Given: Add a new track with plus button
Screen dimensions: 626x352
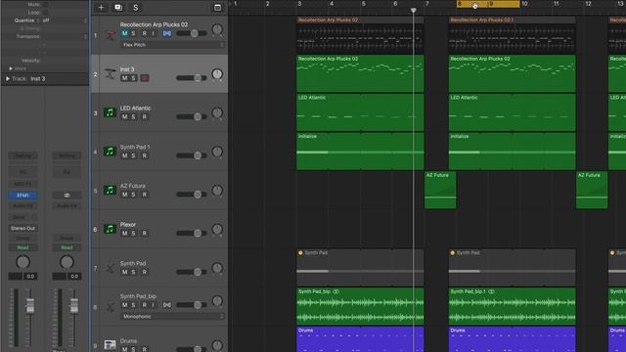Looking at the screenshot, I should click(x=101, y=8).
